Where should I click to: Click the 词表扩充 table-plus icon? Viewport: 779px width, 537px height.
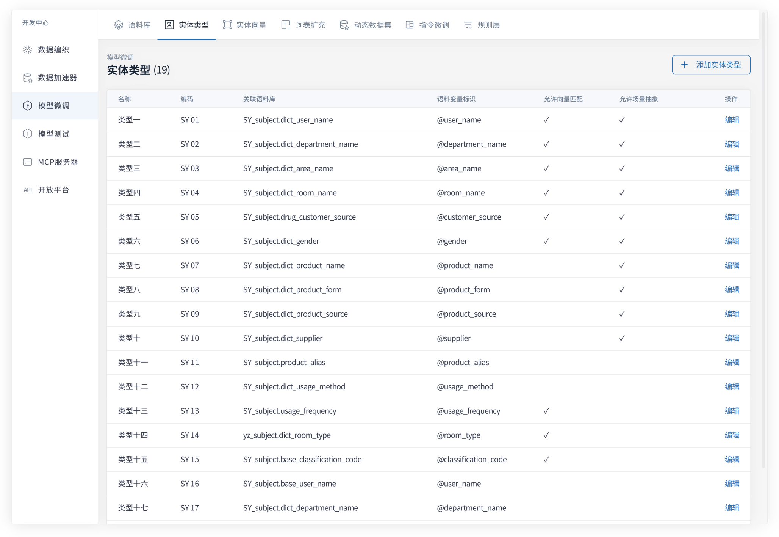point(286,25)
